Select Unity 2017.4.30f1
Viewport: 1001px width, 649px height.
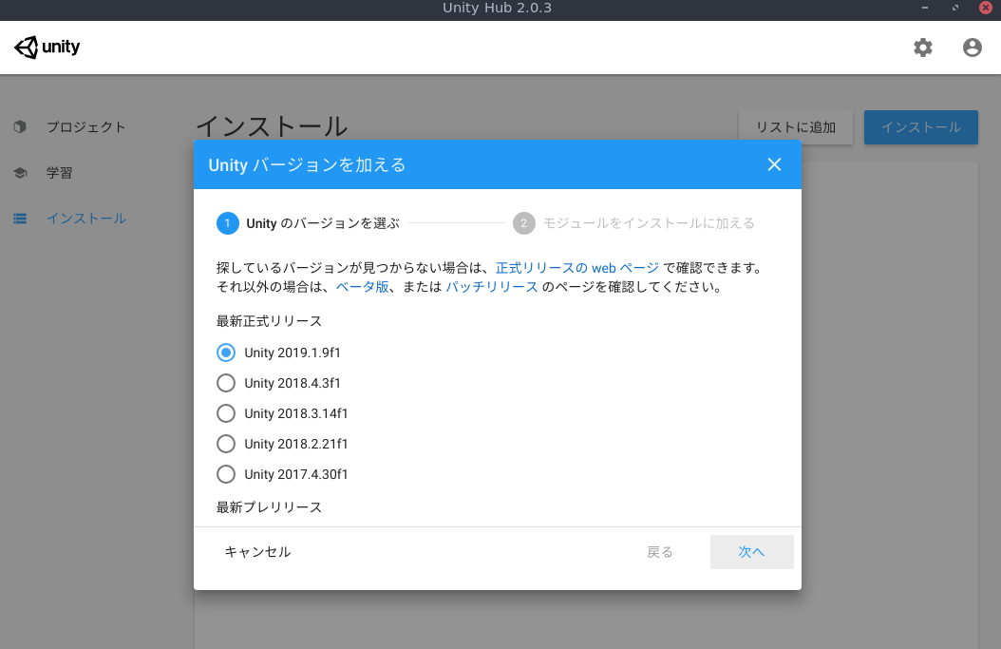pyautogui.click(x=225, y=473)
